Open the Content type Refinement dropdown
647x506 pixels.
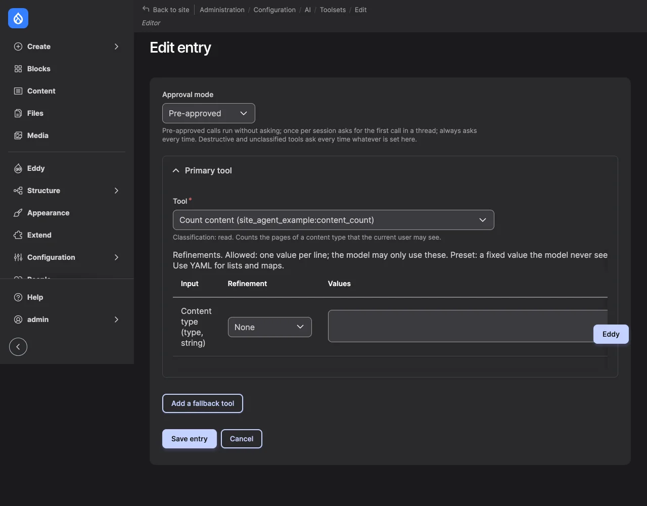pyautogui.click(x=270, y=327)
